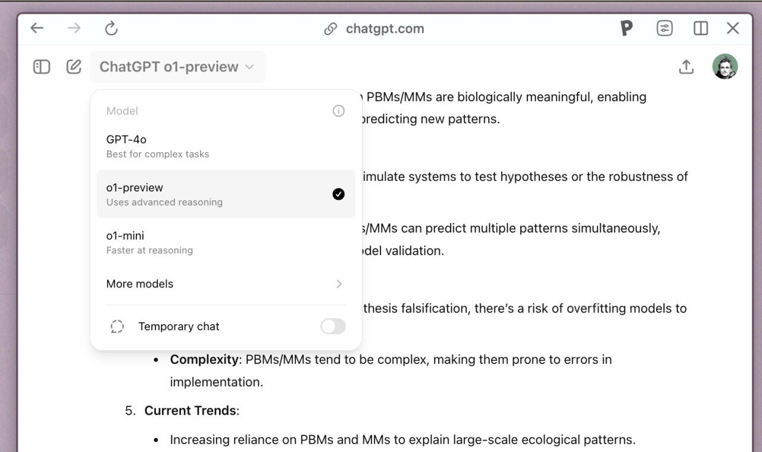Toggle the ChatGPT sidebar panel icon
The width and height of the screenshot is (762, 452).
(x=42, y=67)
